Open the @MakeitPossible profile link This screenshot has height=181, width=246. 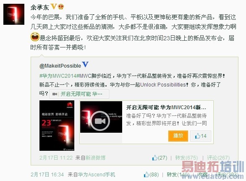point(60,66)
